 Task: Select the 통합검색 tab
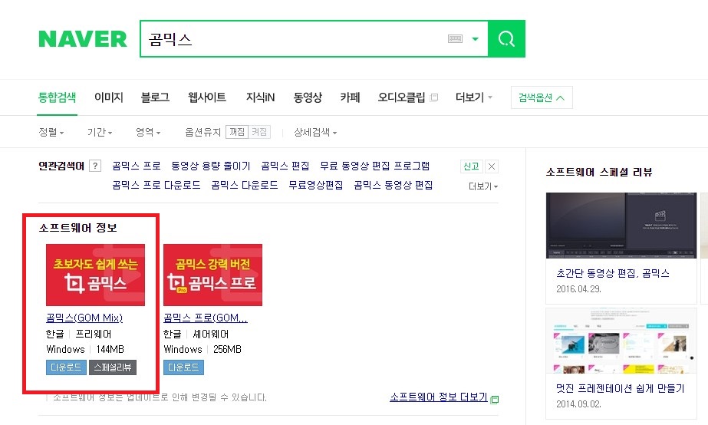pos(57,97)
